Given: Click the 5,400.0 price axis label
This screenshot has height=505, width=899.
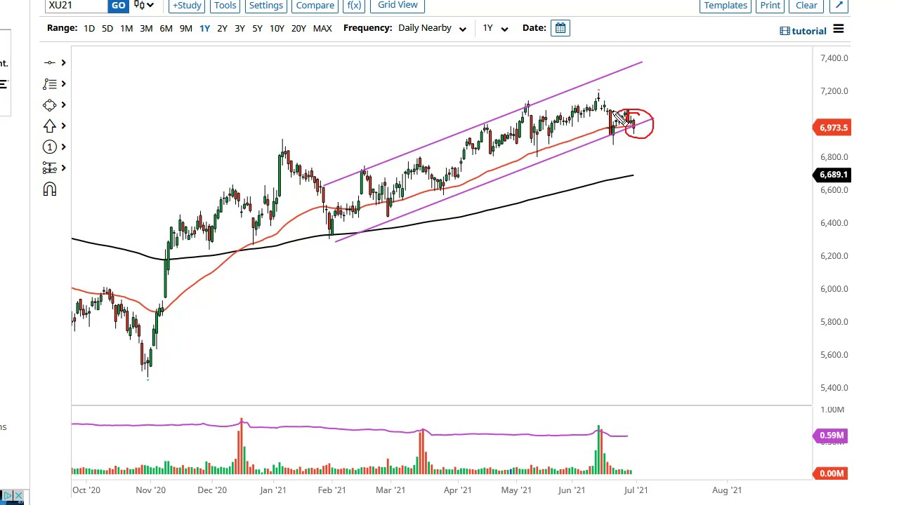Looking at the screenshot, I should tap(834, 388).
